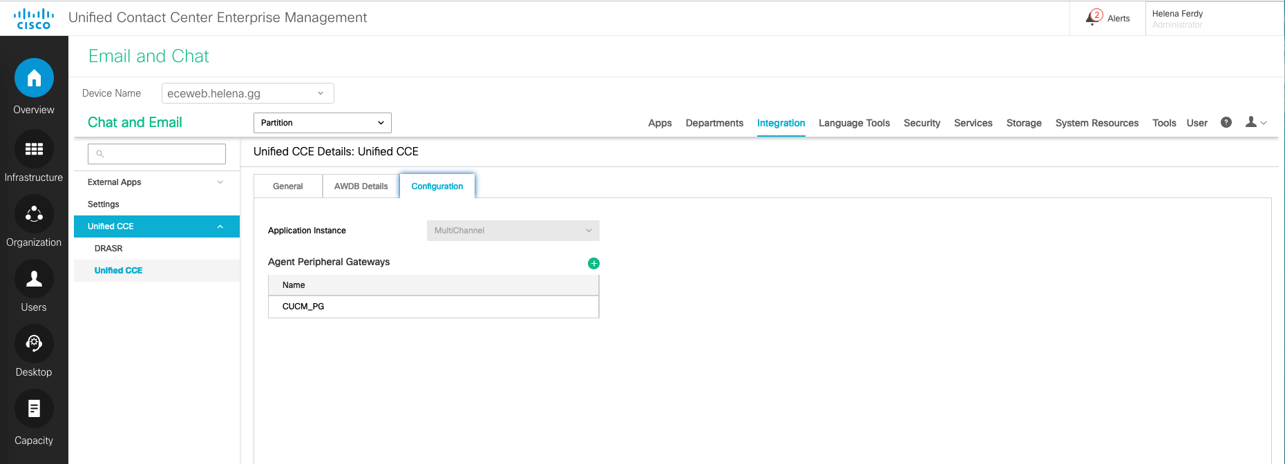Add an Agent Peripheral Gateway with plus icon
This screenshot has width=1285, height=464.
pos(593,263)
